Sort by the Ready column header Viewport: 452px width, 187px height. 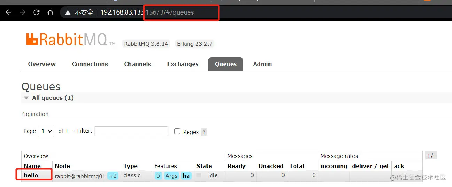(x=236, y=166)
